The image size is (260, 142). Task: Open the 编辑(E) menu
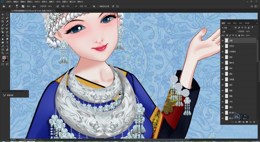tap(16, 2)
